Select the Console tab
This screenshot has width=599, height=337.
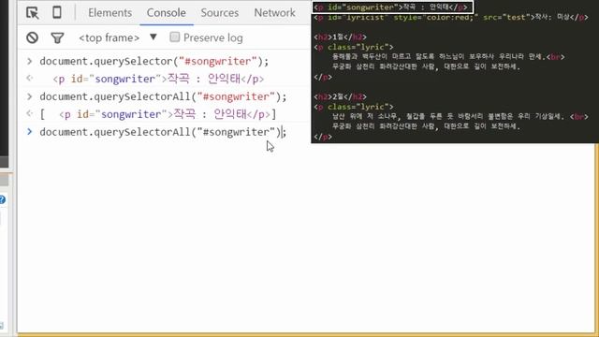[167, 12]
